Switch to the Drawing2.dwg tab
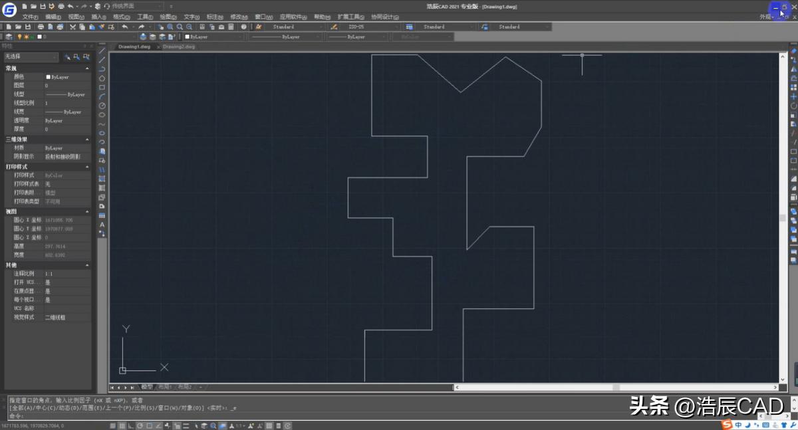The image size is (798, 430). pyautogui.click(x=179, y=47)
